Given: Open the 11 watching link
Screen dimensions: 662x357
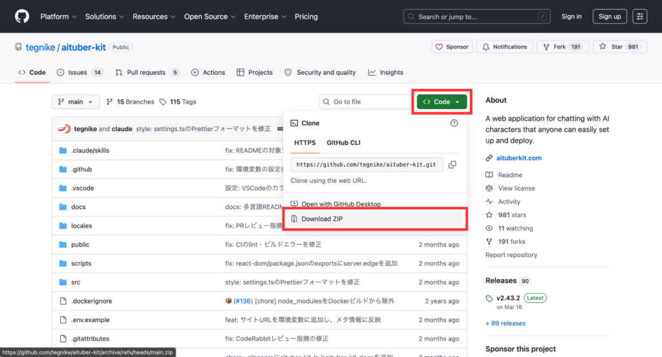Looking at the screenshot, I should [515, 228].
